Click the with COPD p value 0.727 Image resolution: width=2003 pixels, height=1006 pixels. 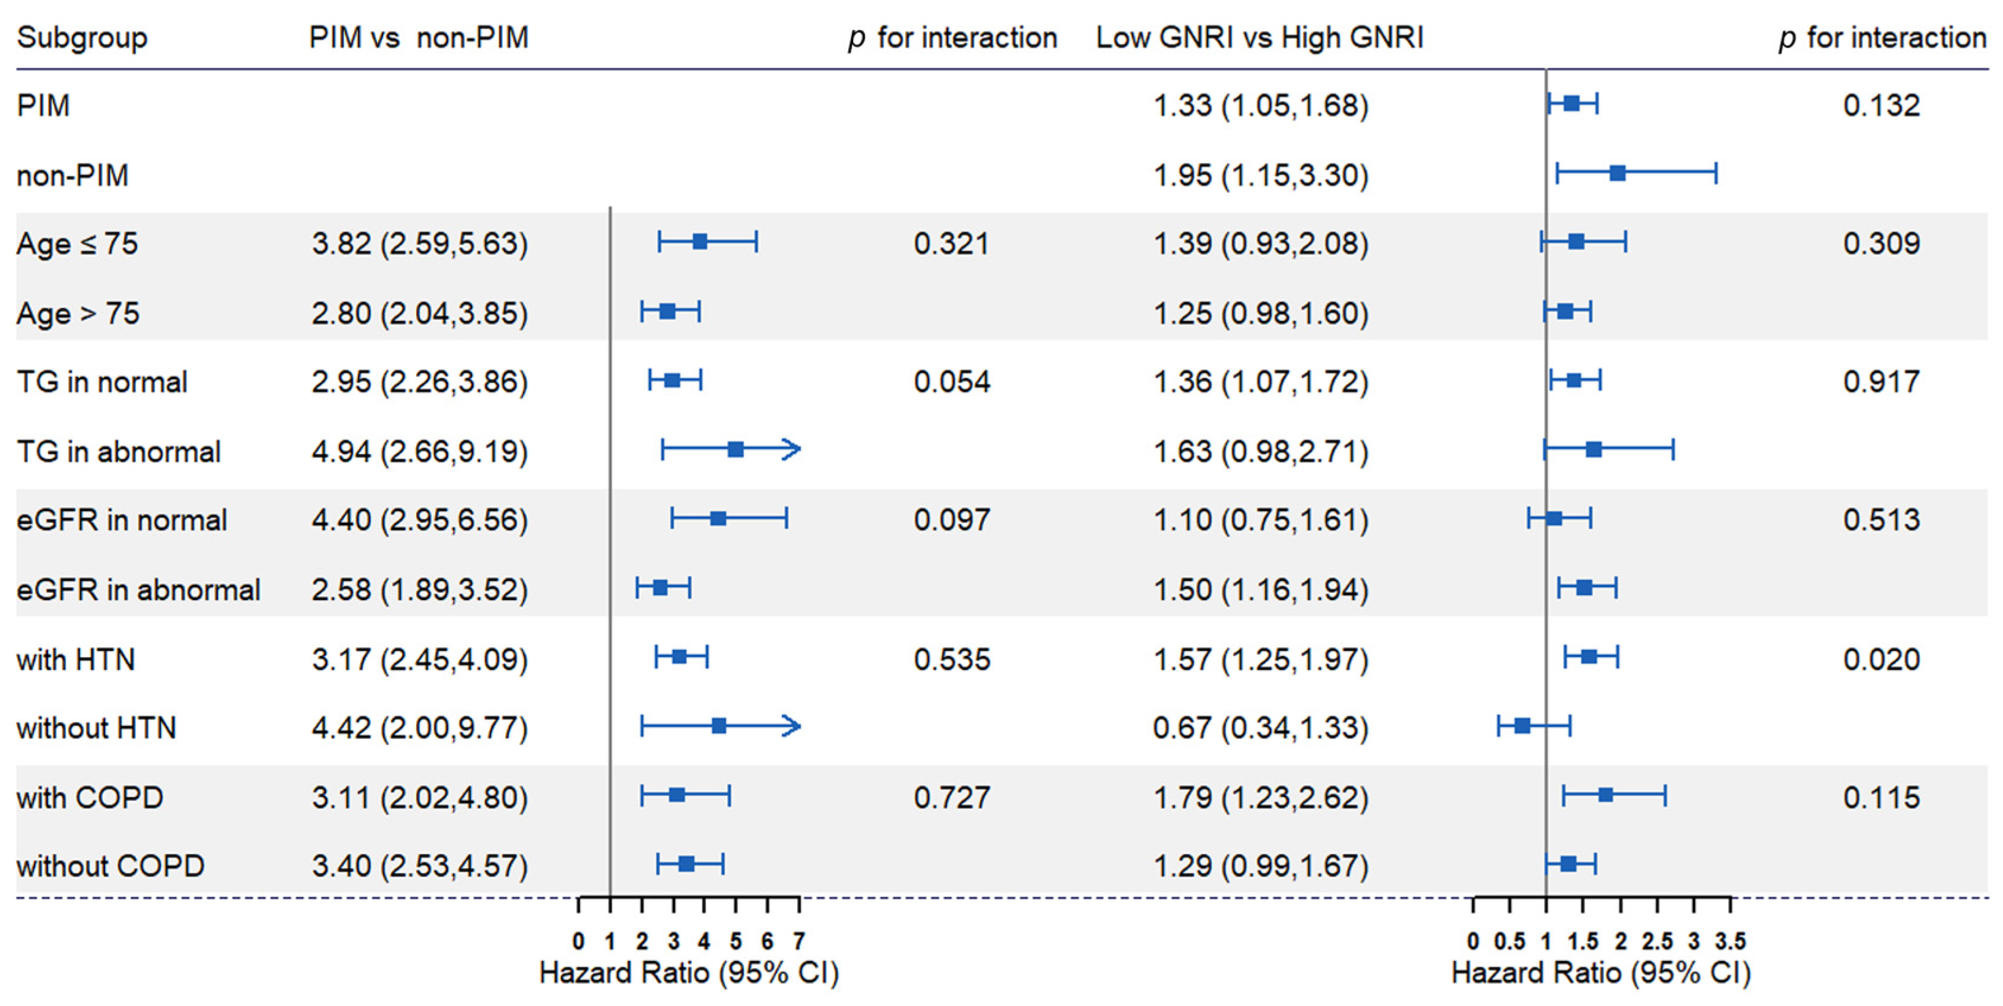pyautogui.click(x=951, y=798)
